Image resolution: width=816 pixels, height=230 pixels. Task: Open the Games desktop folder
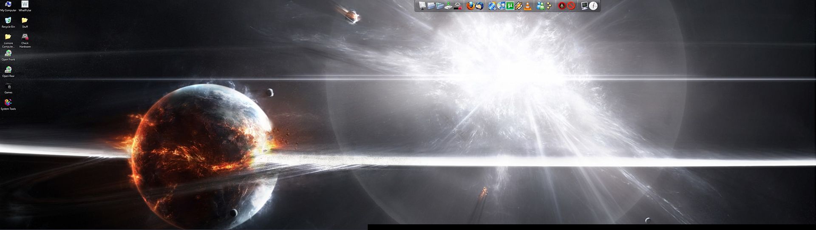click(8, 88)
